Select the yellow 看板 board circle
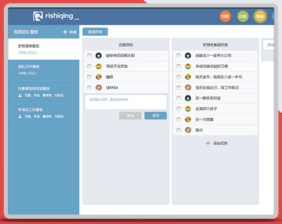 tap(260, 16)
